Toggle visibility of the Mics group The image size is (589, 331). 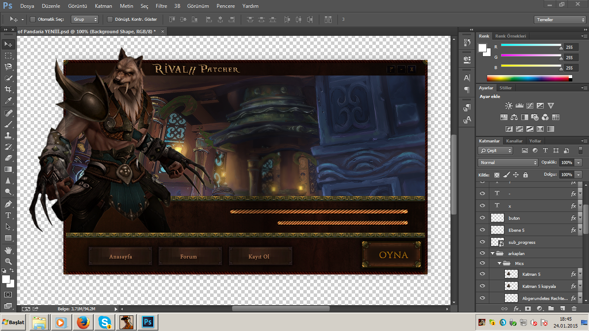(482, 263)
